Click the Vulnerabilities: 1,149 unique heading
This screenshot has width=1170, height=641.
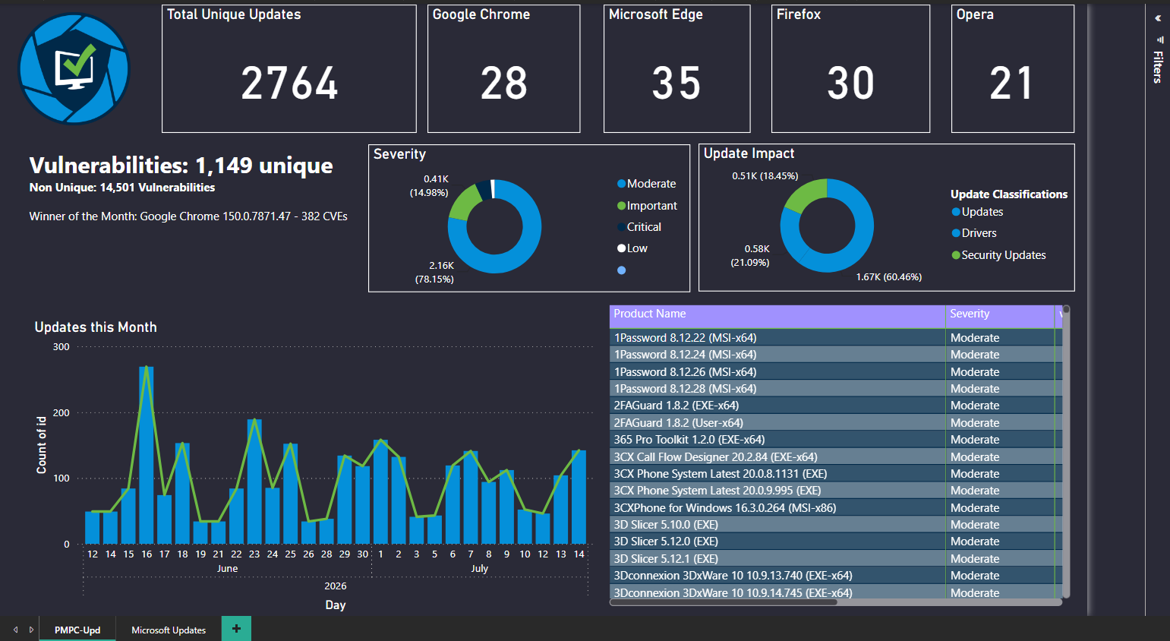click(x=181, y=165)
